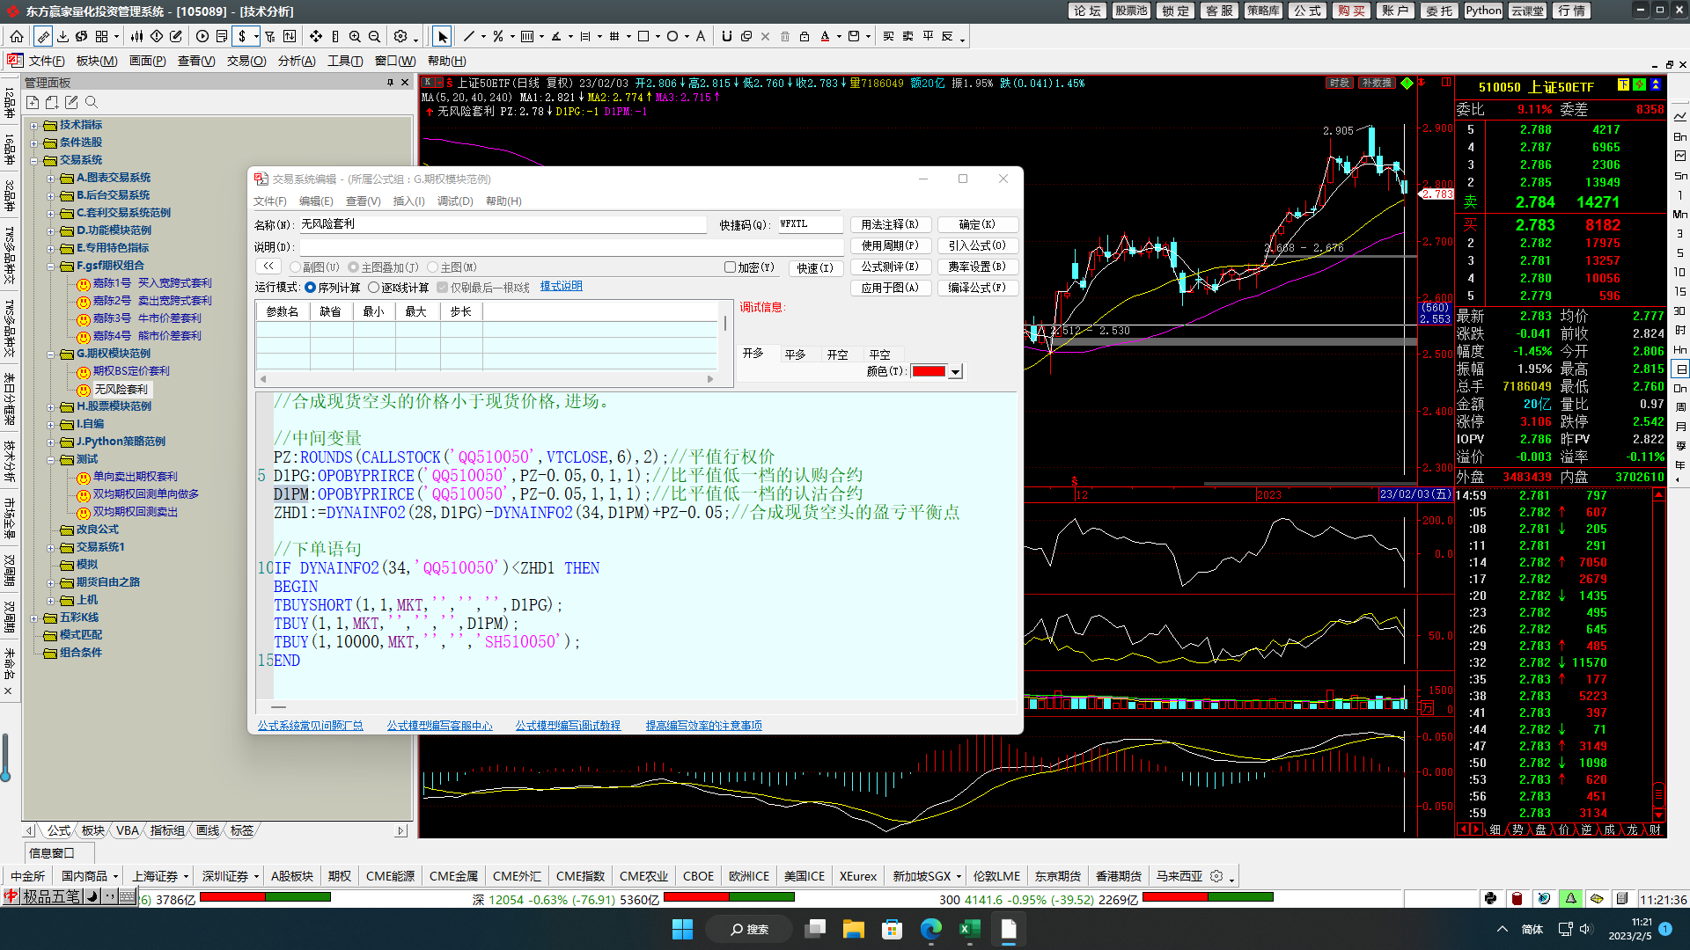
Task: Click the new formula icon in management panel
Action: pos(33,103)
